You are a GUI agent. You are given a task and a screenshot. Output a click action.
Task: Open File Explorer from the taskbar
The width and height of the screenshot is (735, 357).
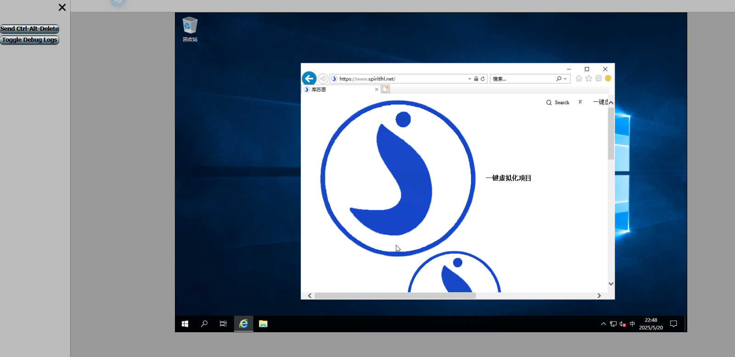click(x=263, y=324)
